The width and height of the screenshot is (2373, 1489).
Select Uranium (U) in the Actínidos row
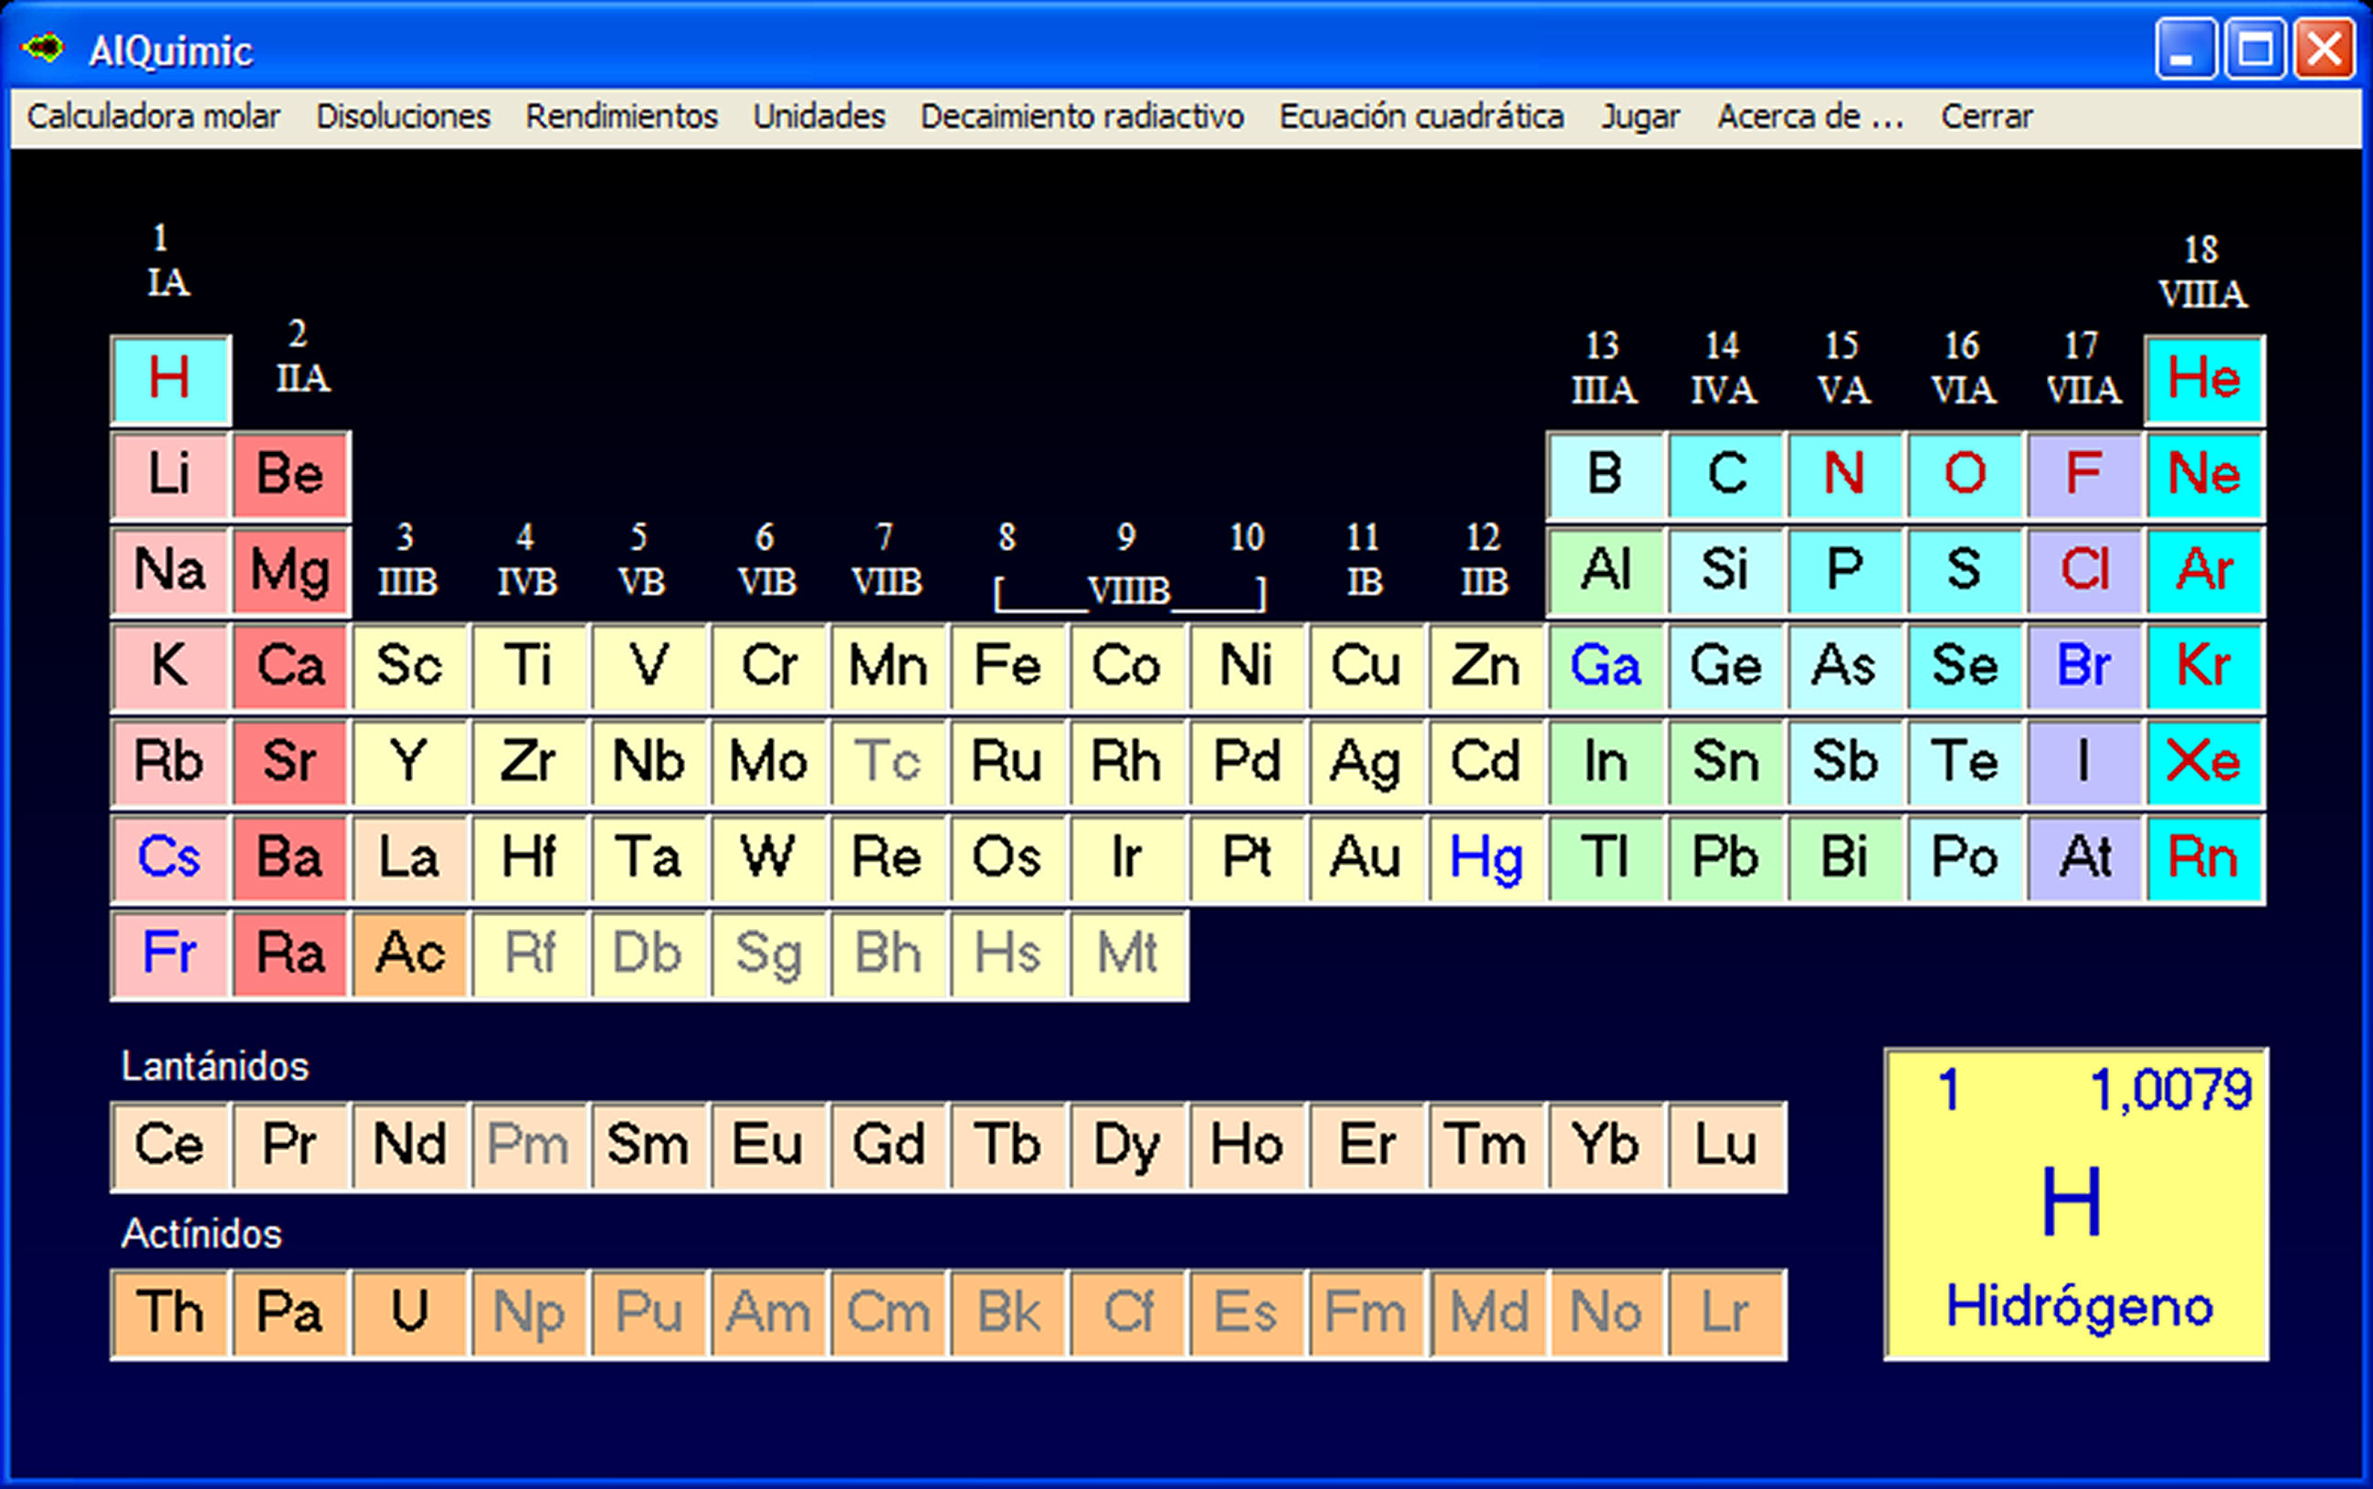coord(409,1314)
